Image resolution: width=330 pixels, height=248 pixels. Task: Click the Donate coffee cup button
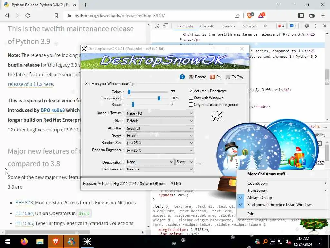point(197,77)
